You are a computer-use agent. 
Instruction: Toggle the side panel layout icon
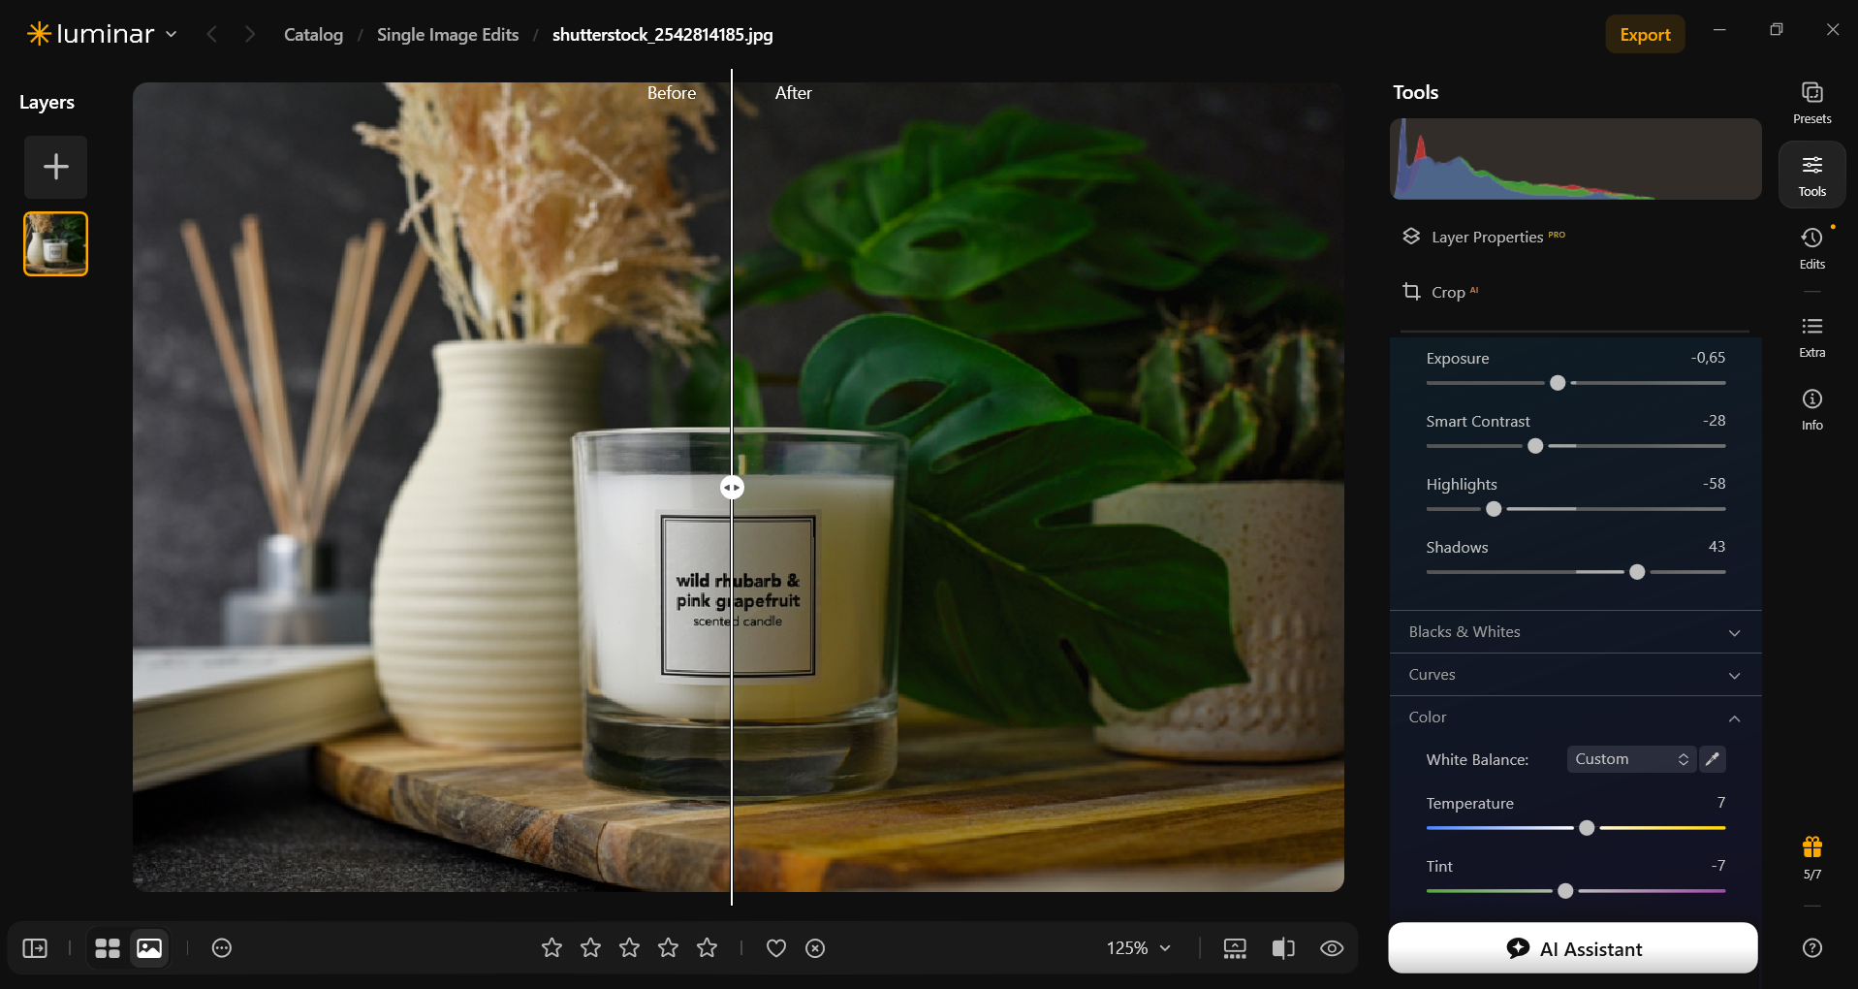pyautogui.click(x=35, y=948)
